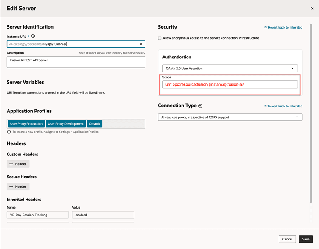Image resolution: width=319 pixels, height=249 pixels.
Task: Click the inherited header Value field
Action: [x=103, y=215]
